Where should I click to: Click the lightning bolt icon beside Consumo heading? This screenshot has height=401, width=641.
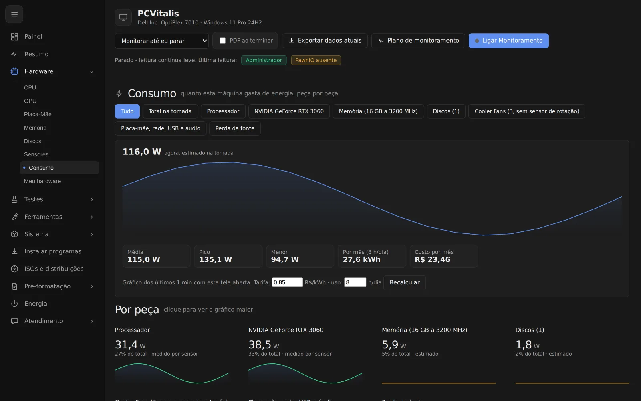(x=119, y=94)
